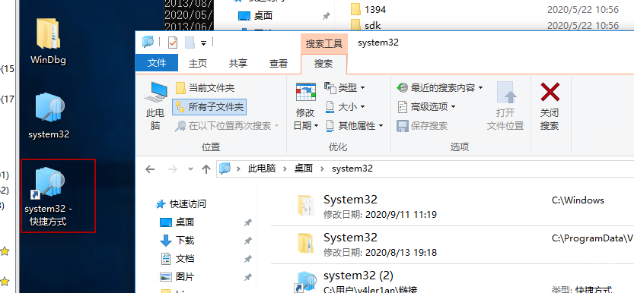Click the properties checkmark quick access icon
The height and width of the screenshot is (293, 634).
pos(173,43)
